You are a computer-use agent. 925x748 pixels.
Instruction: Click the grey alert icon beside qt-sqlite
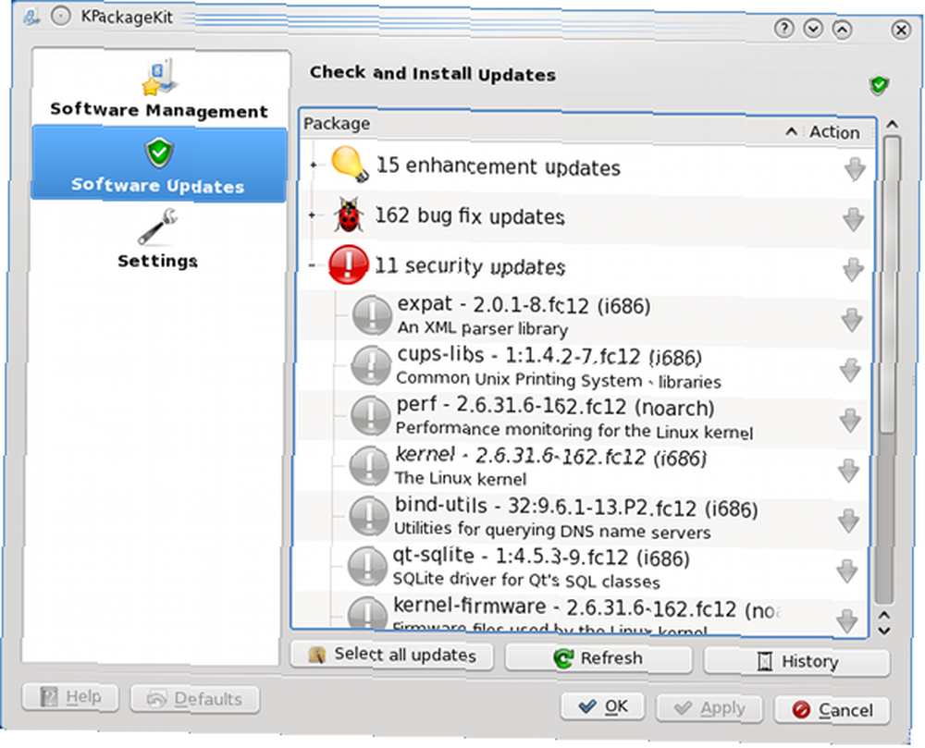coord(367,566)
